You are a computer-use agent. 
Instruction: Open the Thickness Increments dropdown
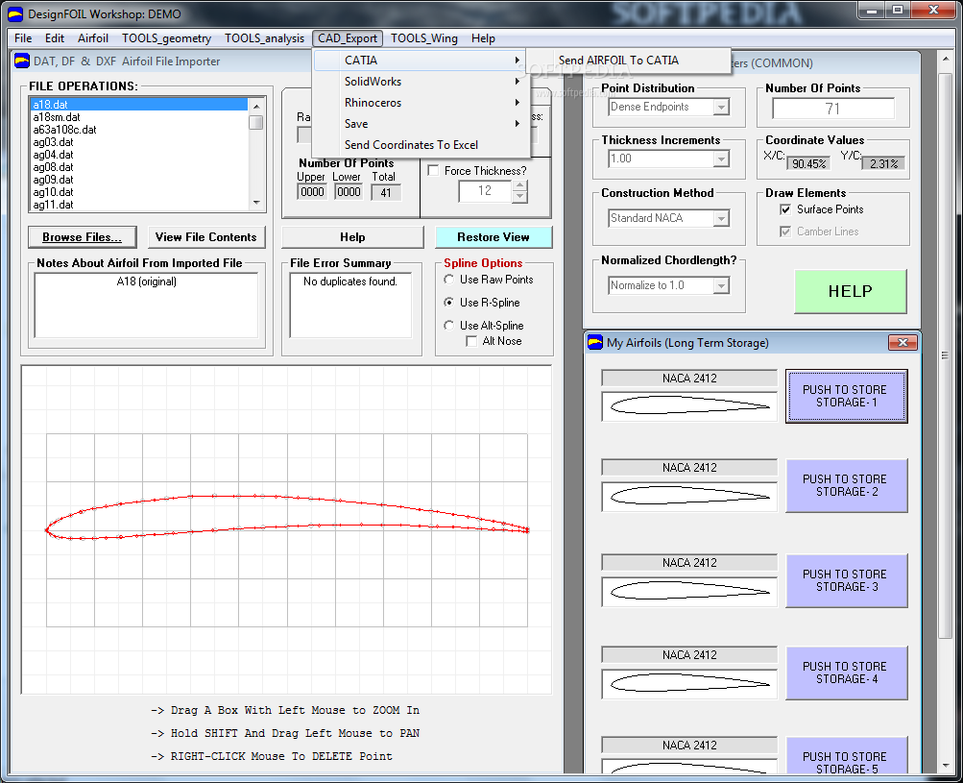pos(722,159)
